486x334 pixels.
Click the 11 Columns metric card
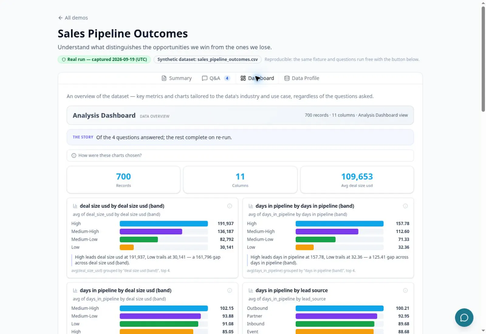click(x=240, y=180)
